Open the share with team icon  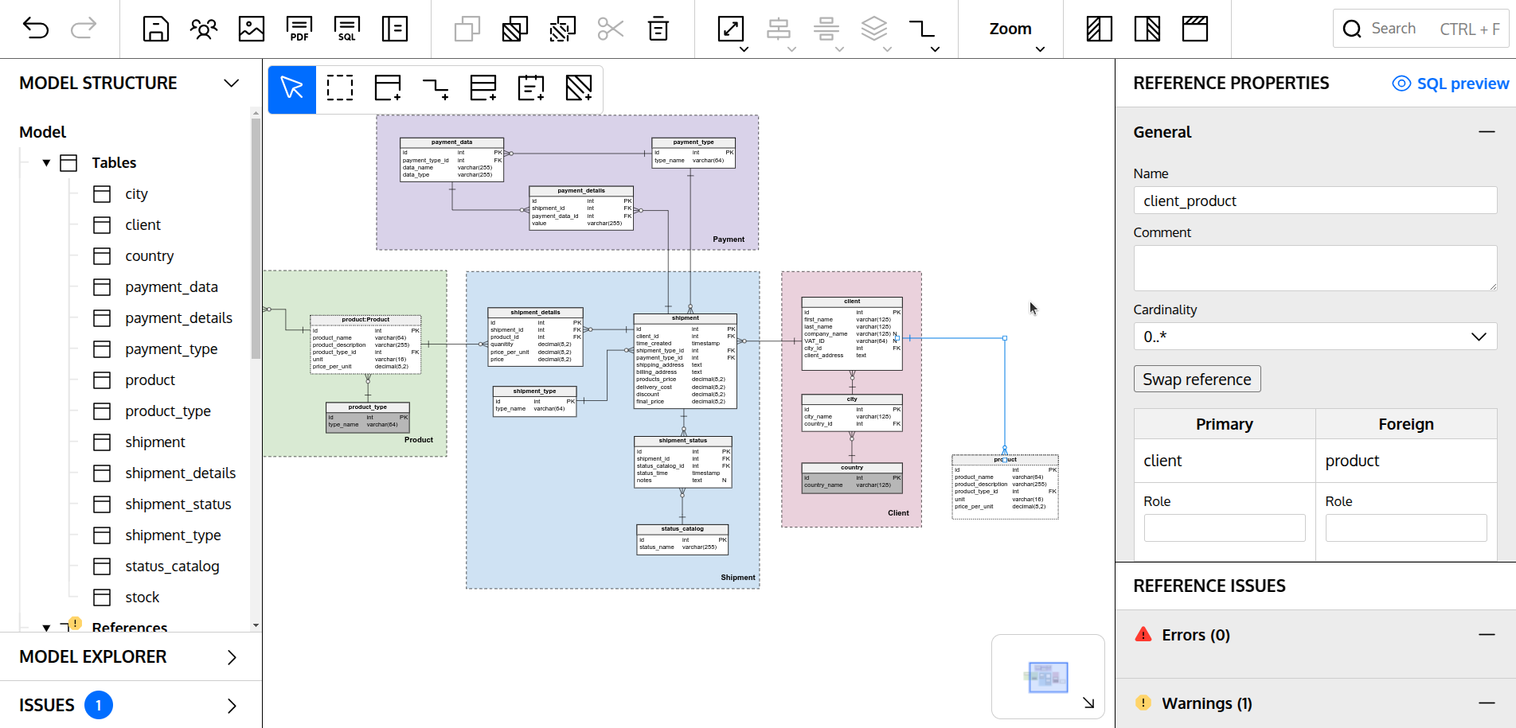(204, 29)
